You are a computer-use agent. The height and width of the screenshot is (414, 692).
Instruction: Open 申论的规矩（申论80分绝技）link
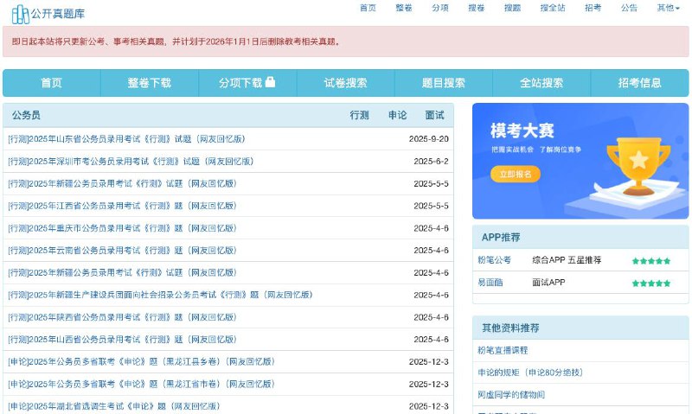[530, 373]
